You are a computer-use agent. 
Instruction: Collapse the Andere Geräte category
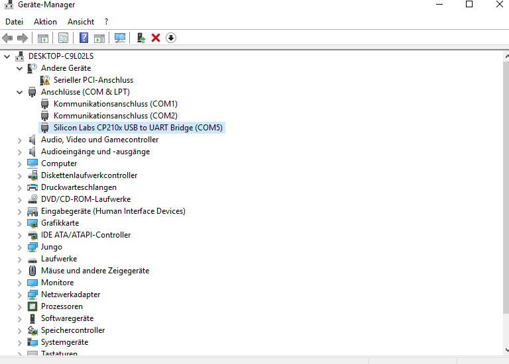pos(19,68)
